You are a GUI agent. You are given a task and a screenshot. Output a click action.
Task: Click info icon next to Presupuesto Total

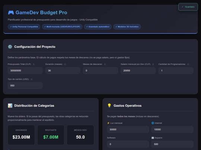(x=34, y=64)
